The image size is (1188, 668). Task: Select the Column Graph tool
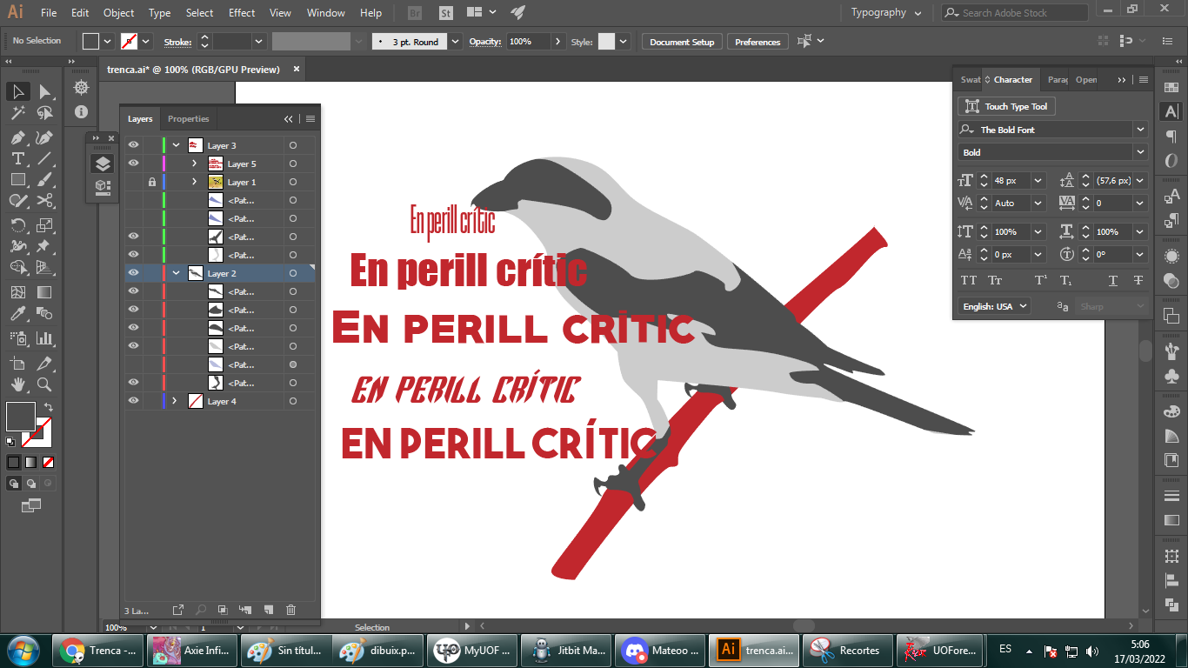tap(45, 338)
